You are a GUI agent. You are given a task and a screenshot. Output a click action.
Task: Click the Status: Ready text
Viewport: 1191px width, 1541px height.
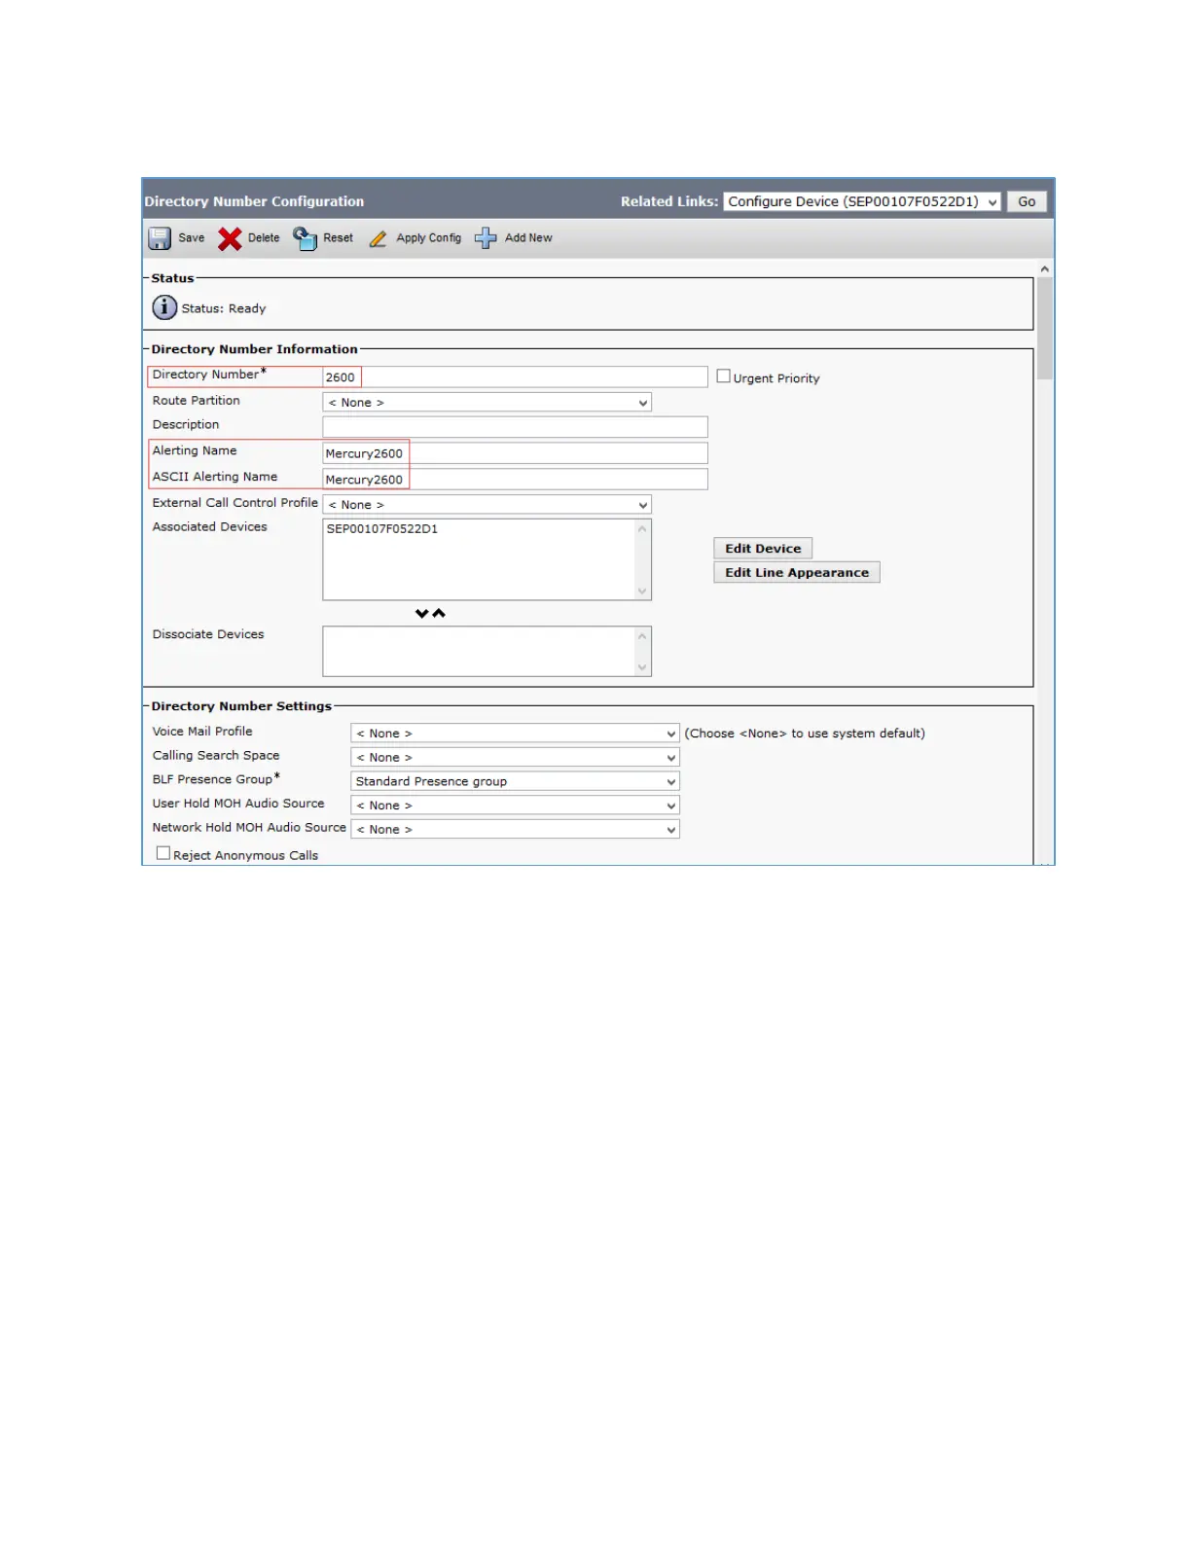224,308
